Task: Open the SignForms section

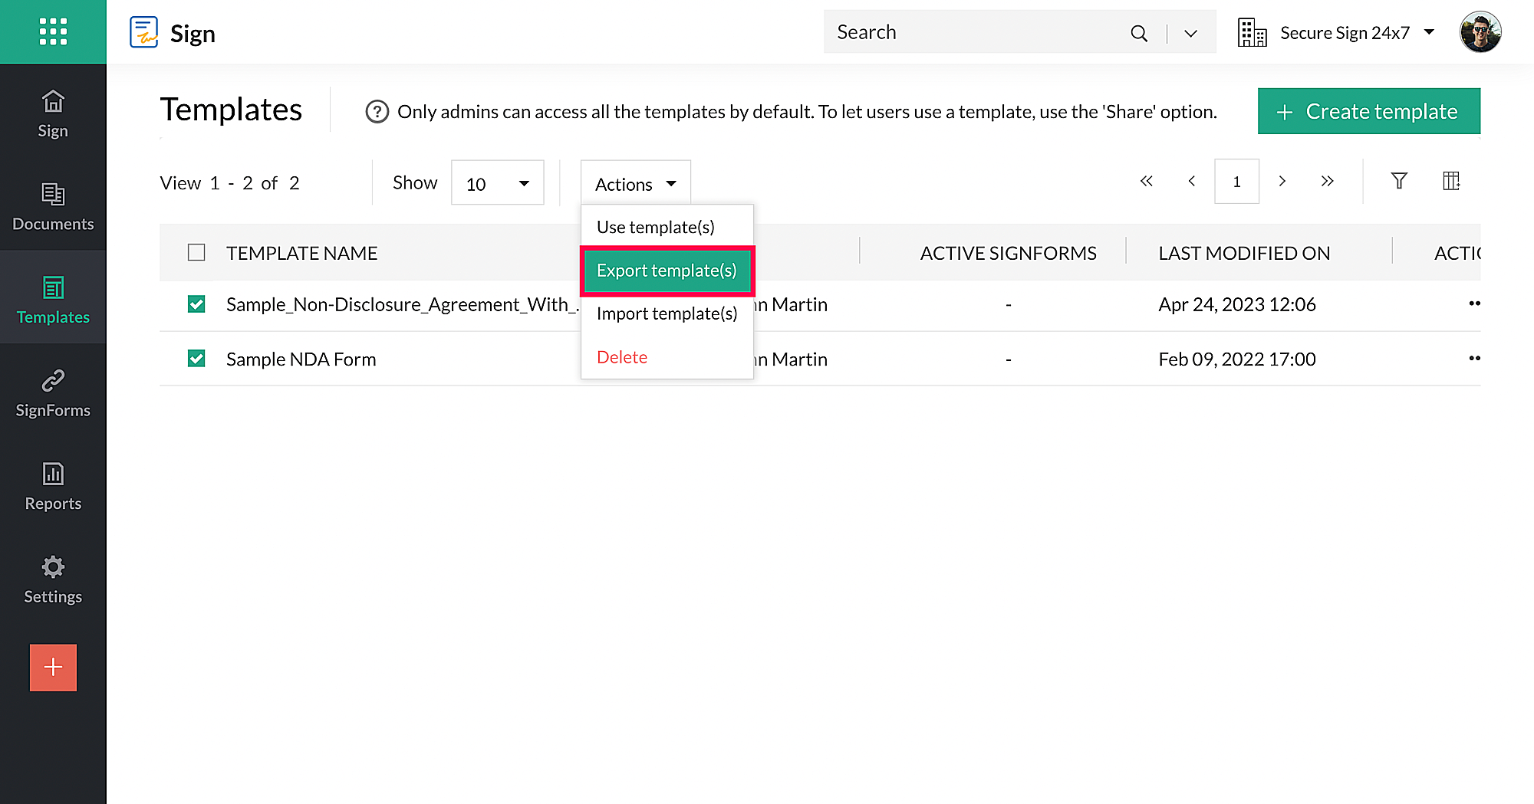Action: click(53, 392)
